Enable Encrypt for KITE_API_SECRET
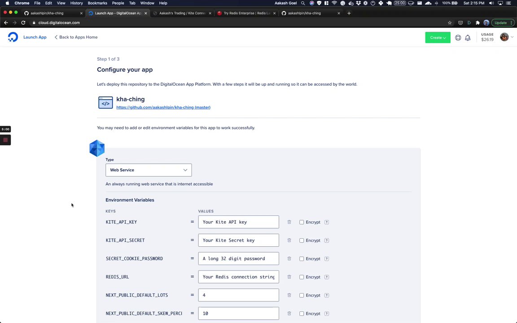 [x=302, y=240]
